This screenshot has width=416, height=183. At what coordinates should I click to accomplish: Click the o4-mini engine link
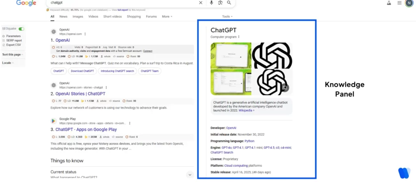[286, 148]
